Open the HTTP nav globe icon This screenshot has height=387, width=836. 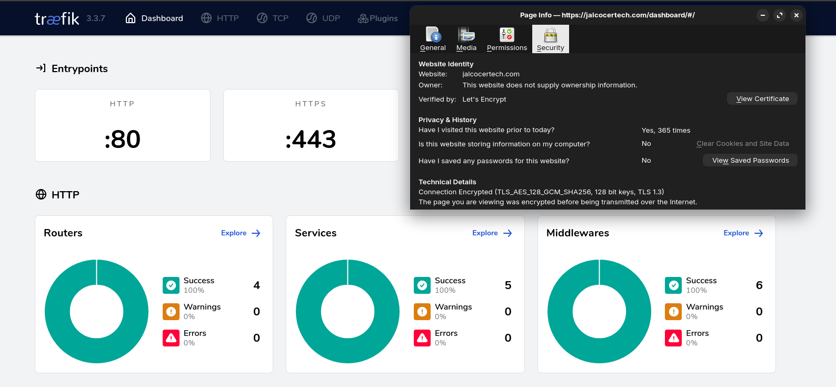tap(206, 18)
